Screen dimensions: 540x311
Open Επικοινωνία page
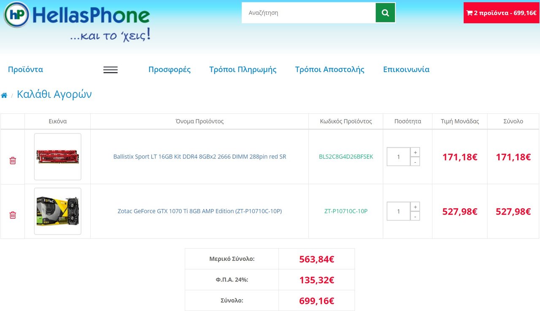406,70
